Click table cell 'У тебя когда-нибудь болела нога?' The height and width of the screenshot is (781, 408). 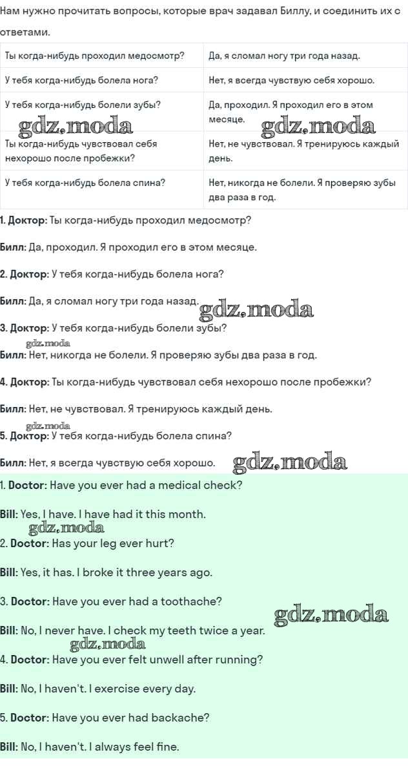(x=81, y=80)
